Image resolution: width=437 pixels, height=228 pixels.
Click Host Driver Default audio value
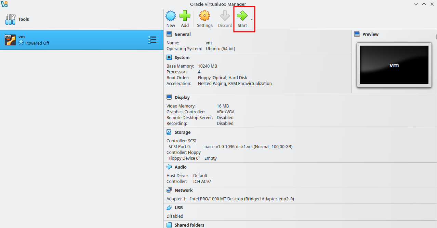(200, 175)
